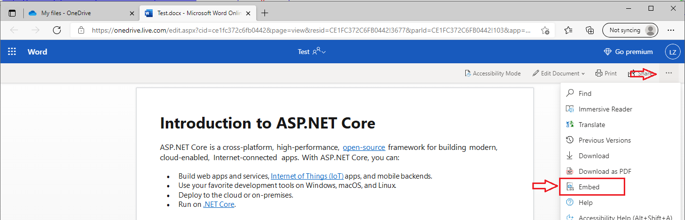Click the browser refresh button

pos(57,30)
